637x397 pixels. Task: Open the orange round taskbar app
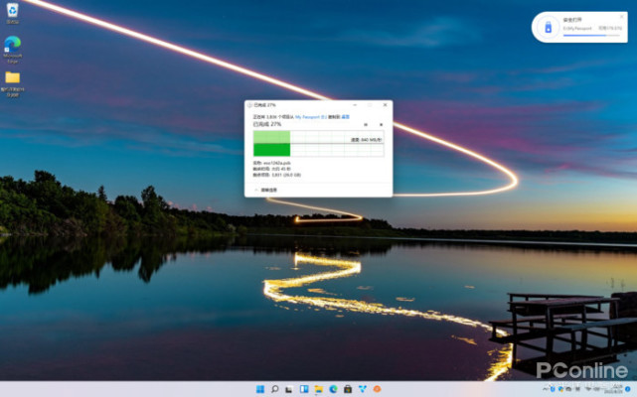coord(377,389)
